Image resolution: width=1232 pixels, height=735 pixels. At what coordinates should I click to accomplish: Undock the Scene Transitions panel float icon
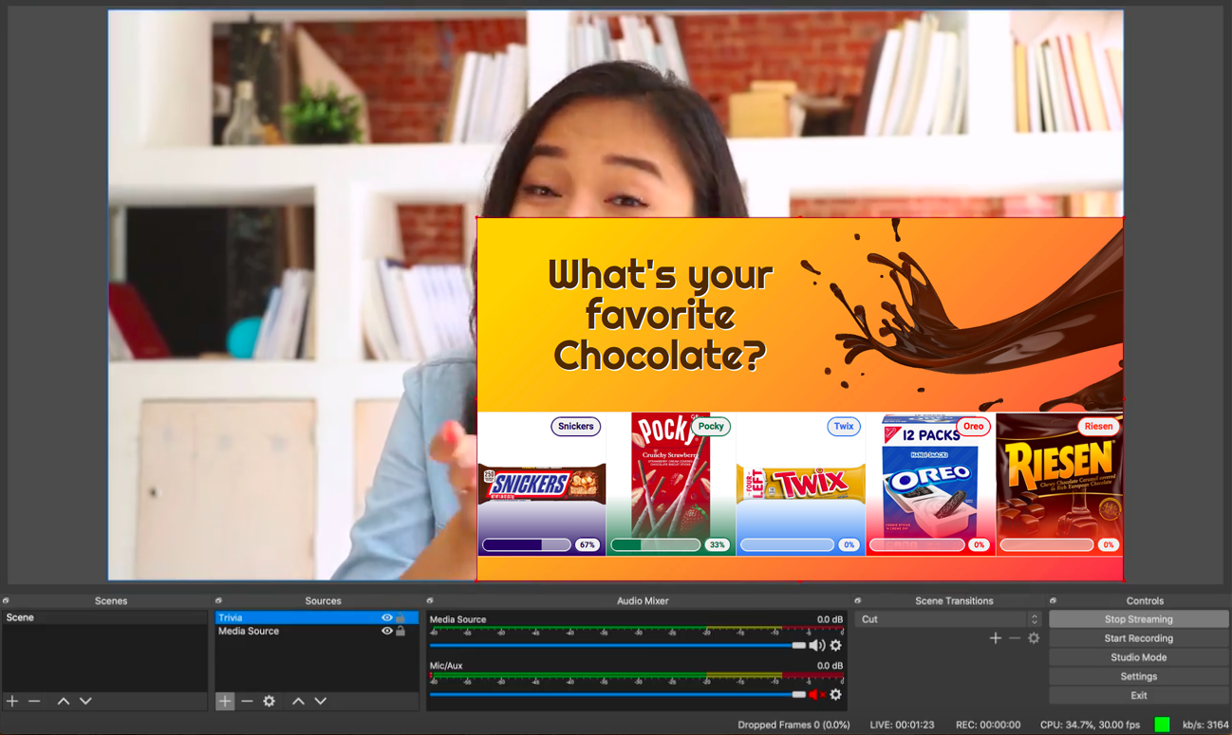point(858,600)
